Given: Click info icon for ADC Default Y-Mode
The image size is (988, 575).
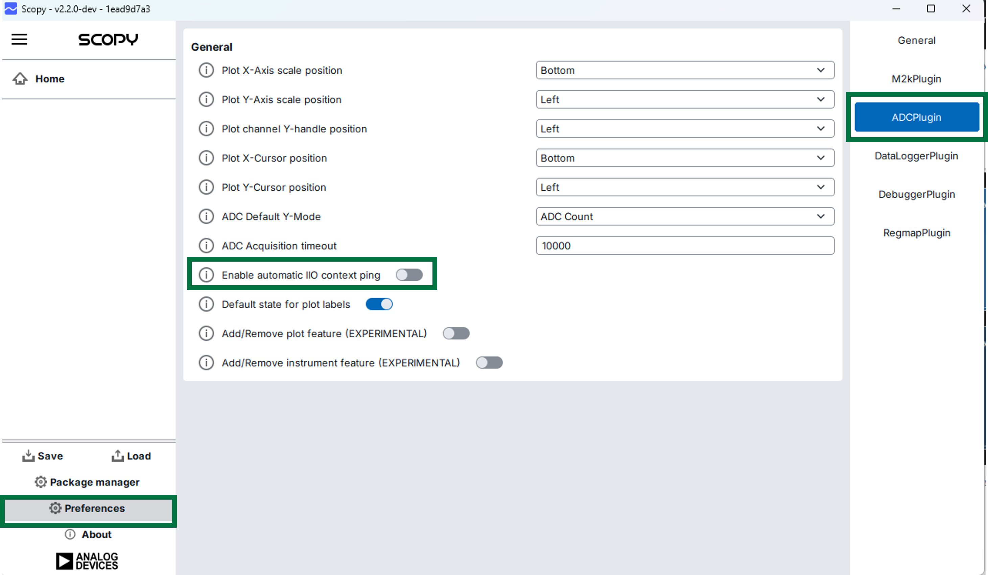Looking at the screenshot, I should click(x=206, y=216).
